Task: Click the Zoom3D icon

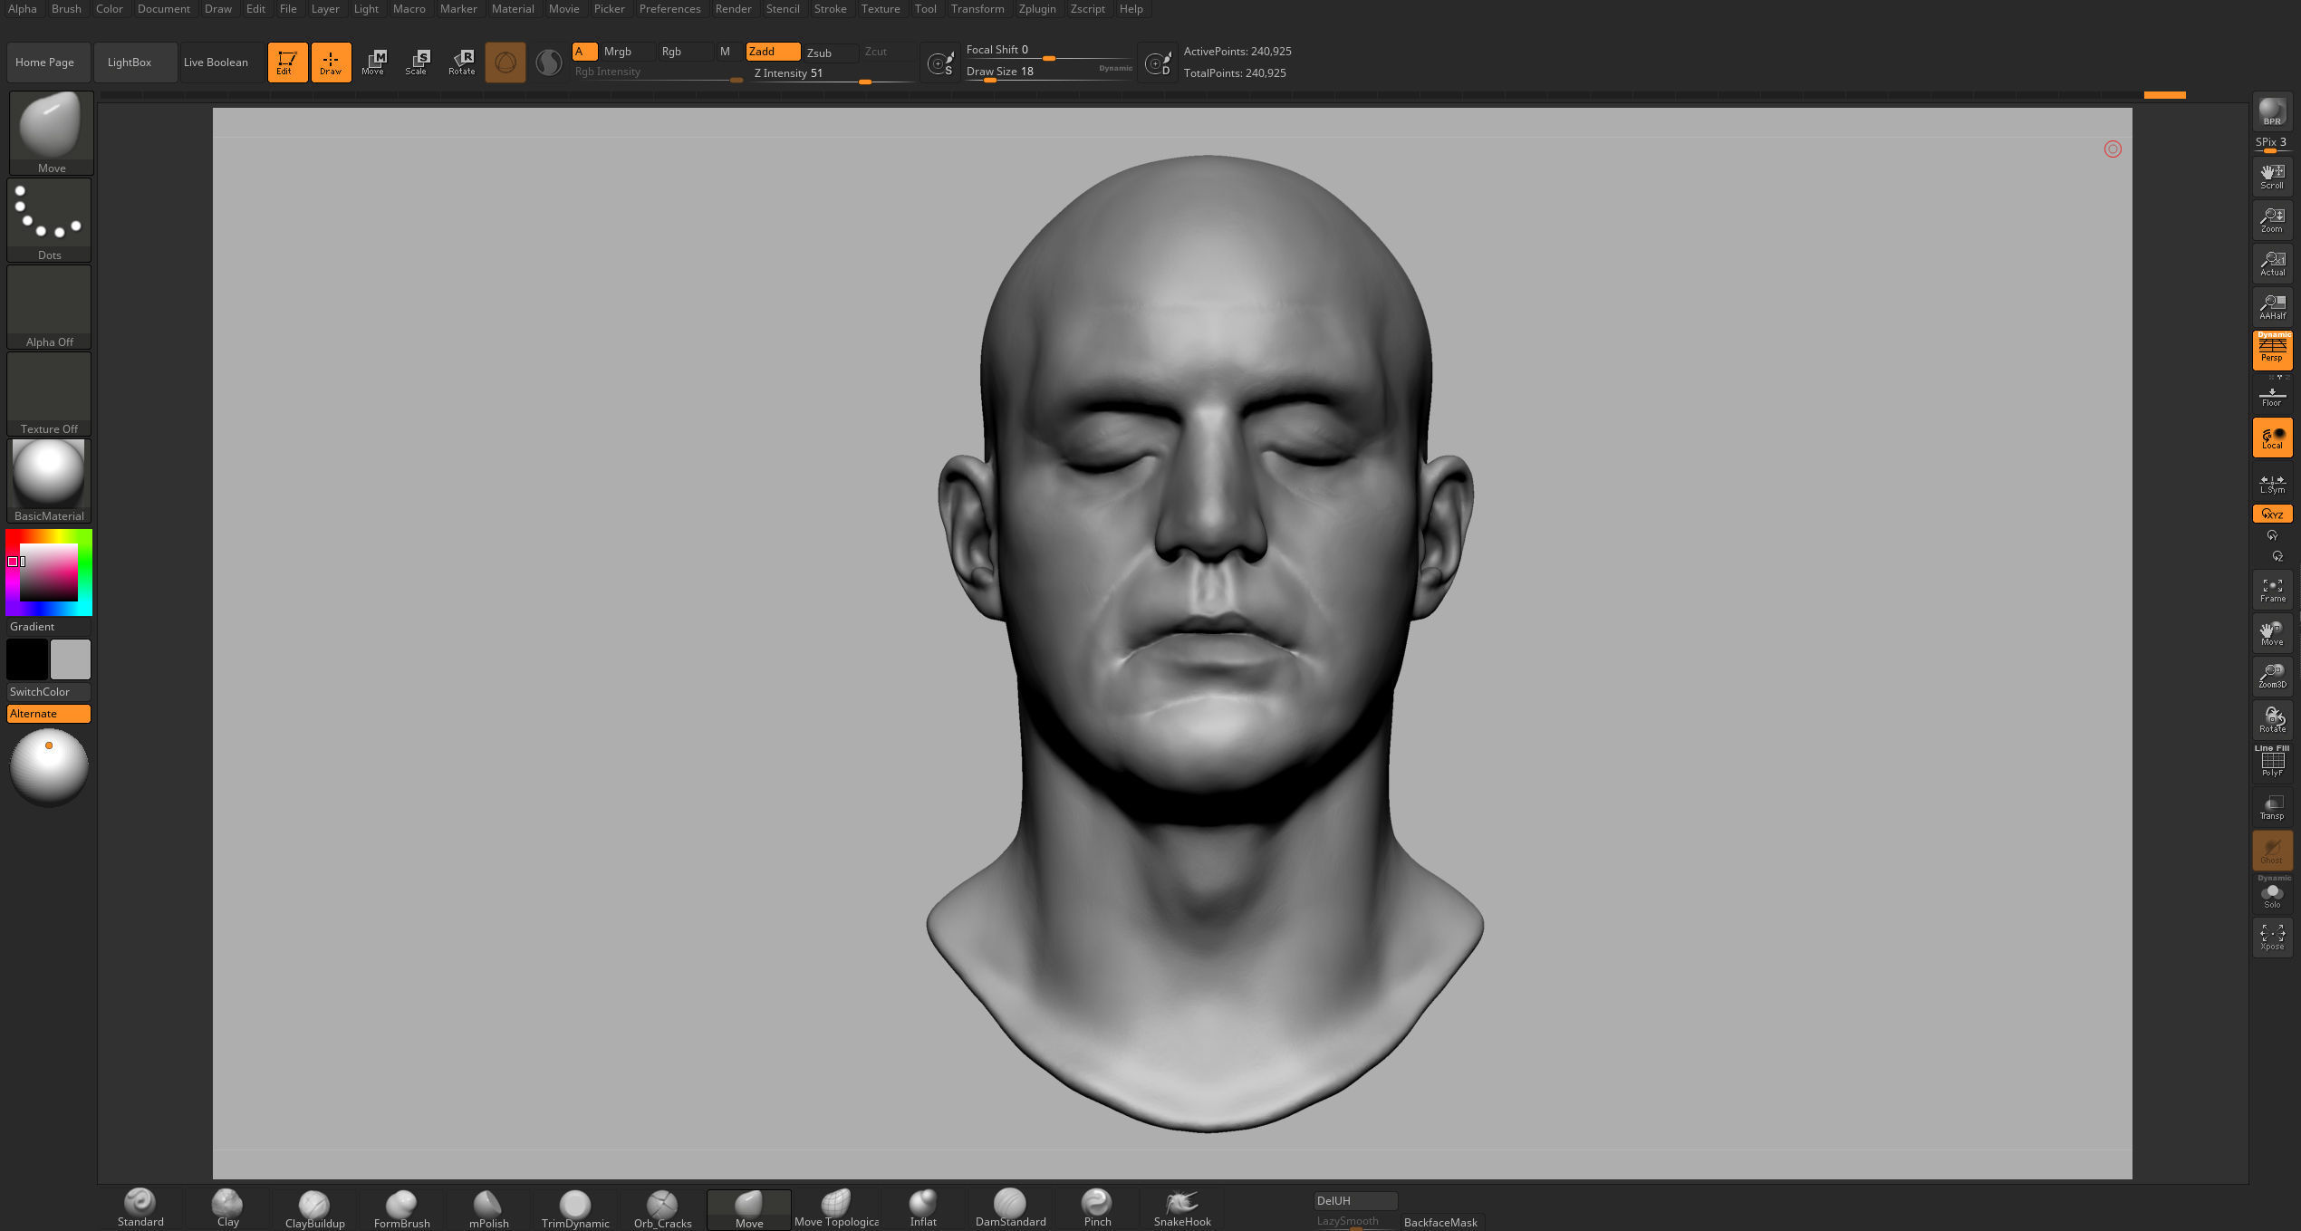Action: pyautogui.click(x=2272, y=676)
